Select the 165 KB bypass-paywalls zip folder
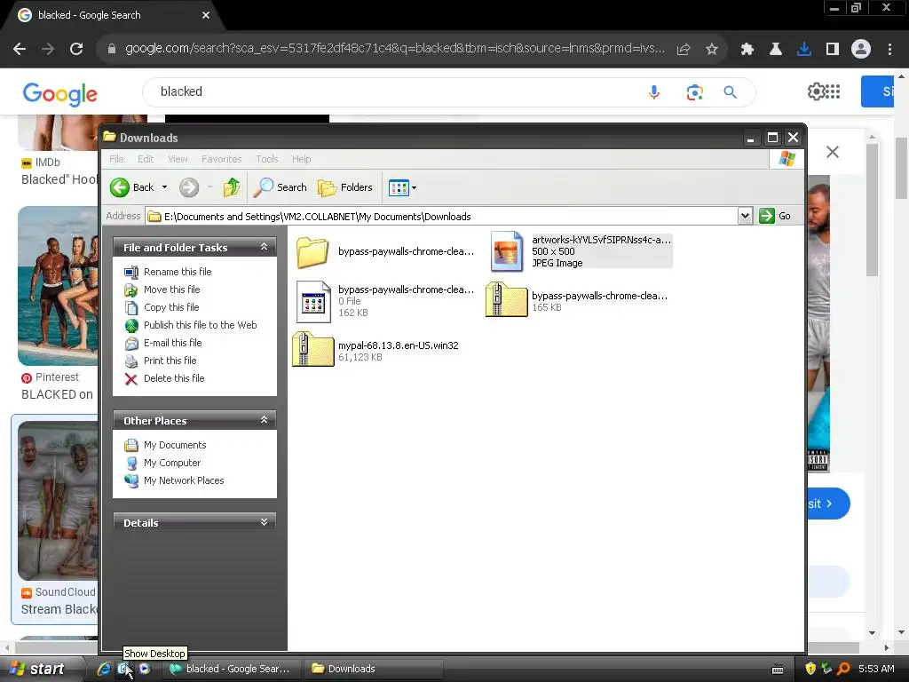 506,299
